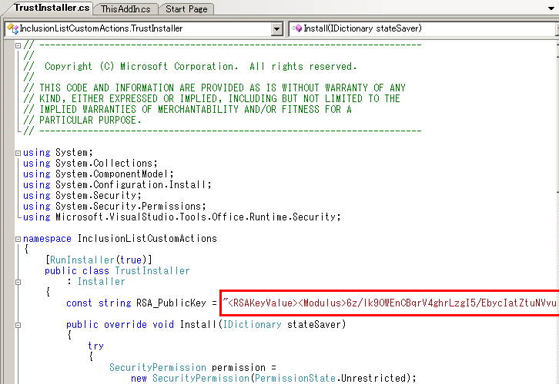Click the 'using System.Collections;' line
Image resolution: width=559 pixels, height=384 pixels.
[90, 163]
